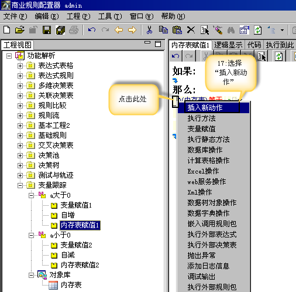Delete with the X toolbar icon
Screen dimensions: 296x292
[191, 30]
